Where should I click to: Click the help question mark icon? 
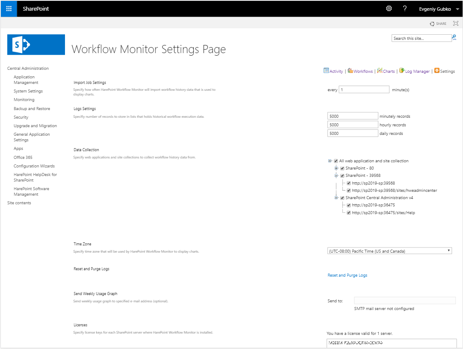404,9
